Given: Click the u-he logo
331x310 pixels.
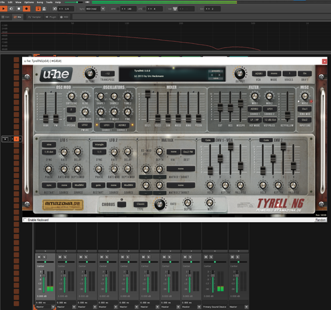Looking at the screenshot, I should click(x=56, y=74).
